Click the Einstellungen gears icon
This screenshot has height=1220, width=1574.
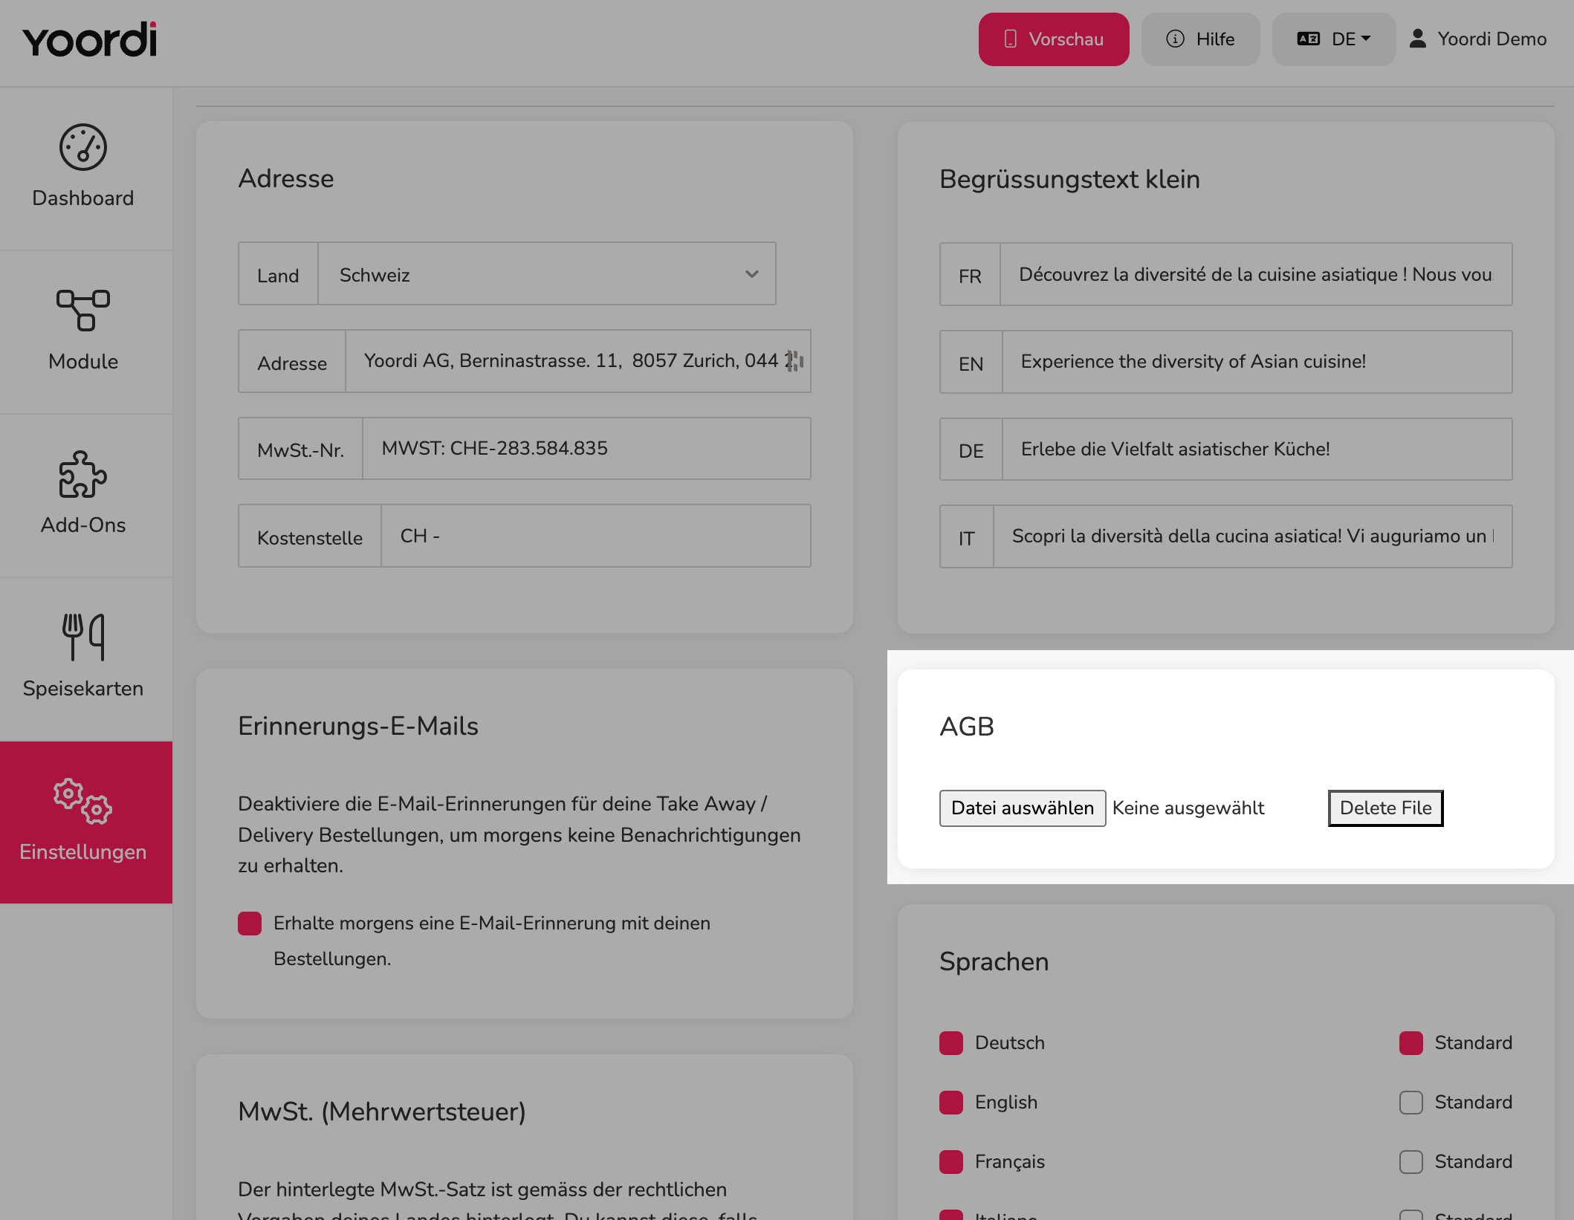pyautogui.click(x=83, y=801)
